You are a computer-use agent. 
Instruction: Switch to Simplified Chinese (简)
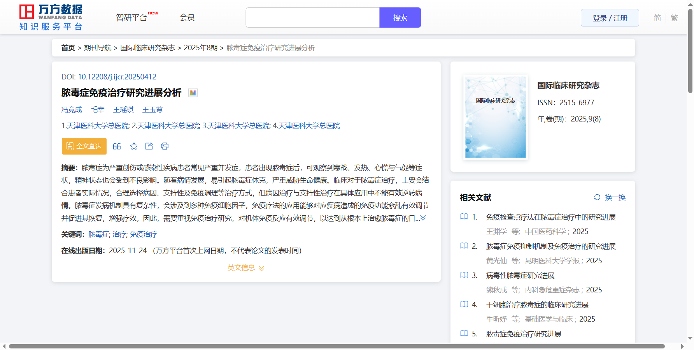[x=657, y=18]
